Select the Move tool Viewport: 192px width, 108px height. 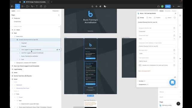(x=17, y=6)
